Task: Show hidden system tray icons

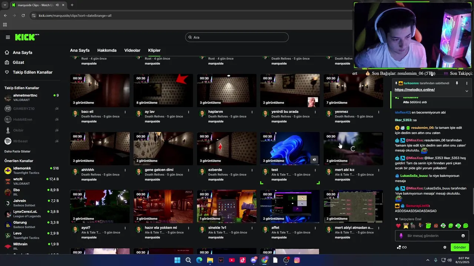Action: click(x=428, y=260)
